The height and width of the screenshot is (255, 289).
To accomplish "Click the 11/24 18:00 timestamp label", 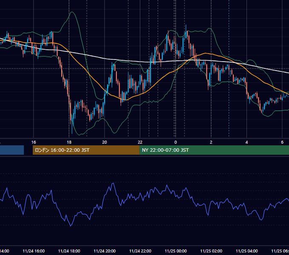I will point(69,251).
